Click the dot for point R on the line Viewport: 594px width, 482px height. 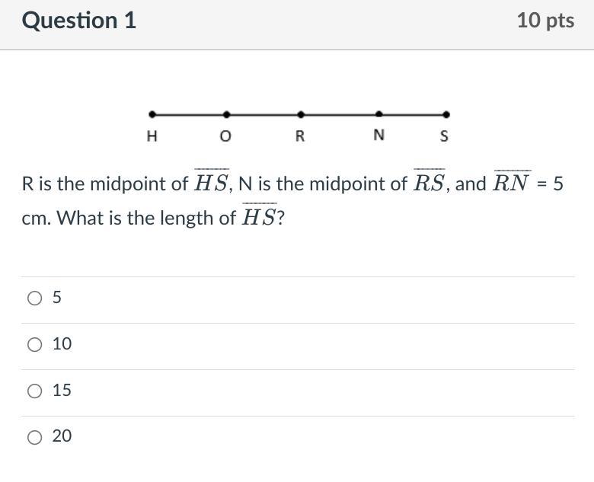301,115
